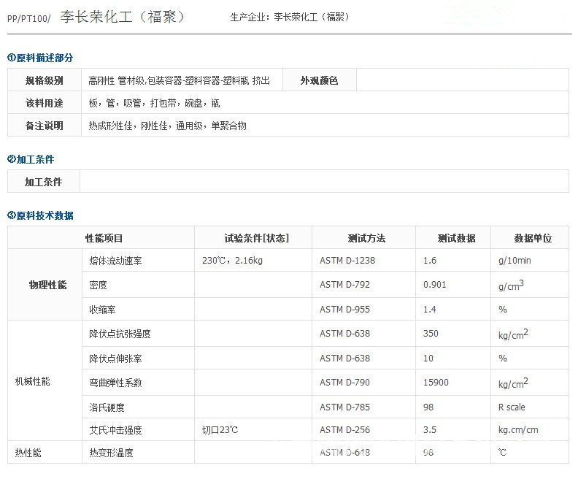Viewport: 578px width, 479px height.
Task: Click the 熔体流动速率 property cell
Action: (x=138, y=261)
